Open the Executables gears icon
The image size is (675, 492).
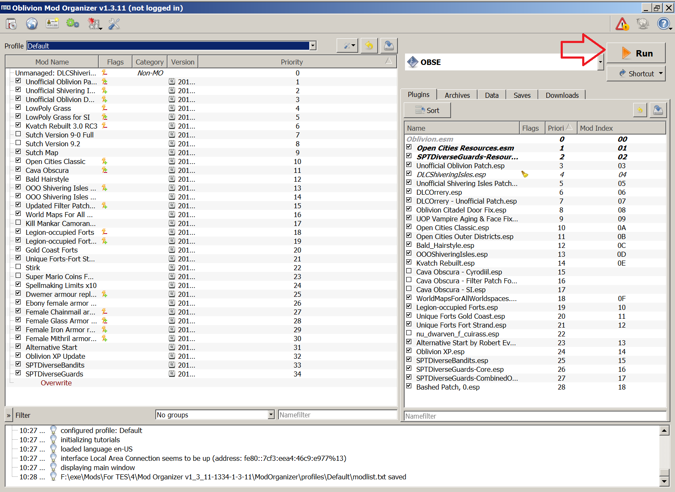click(x=73, y=24)
